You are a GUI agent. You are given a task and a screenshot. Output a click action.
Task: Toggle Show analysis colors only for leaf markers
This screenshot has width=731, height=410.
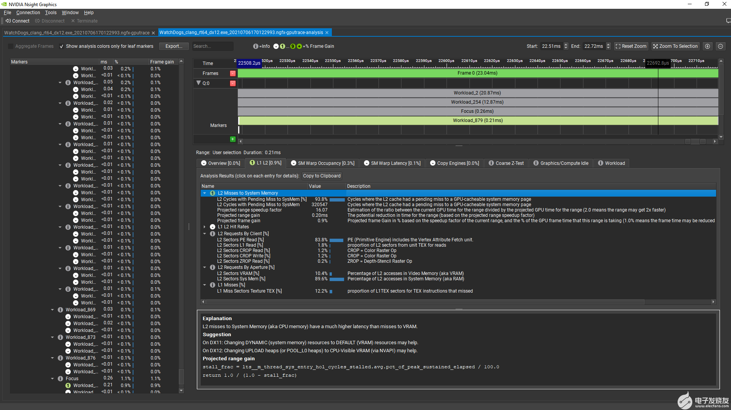[62, 46]
